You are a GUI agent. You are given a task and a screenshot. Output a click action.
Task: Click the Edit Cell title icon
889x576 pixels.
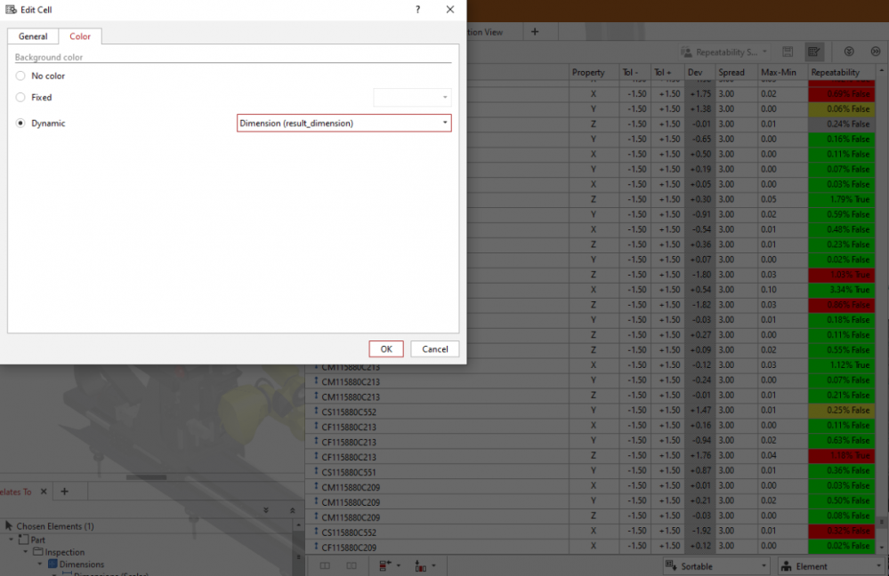click(11, 10)
